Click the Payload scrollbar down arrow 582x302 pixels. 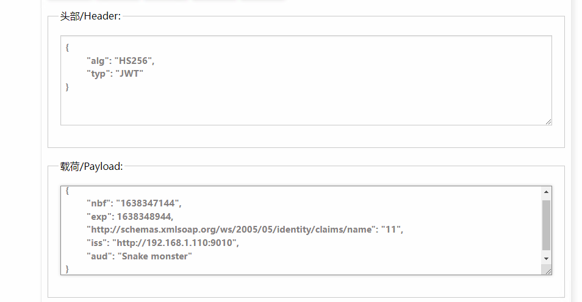546,259
